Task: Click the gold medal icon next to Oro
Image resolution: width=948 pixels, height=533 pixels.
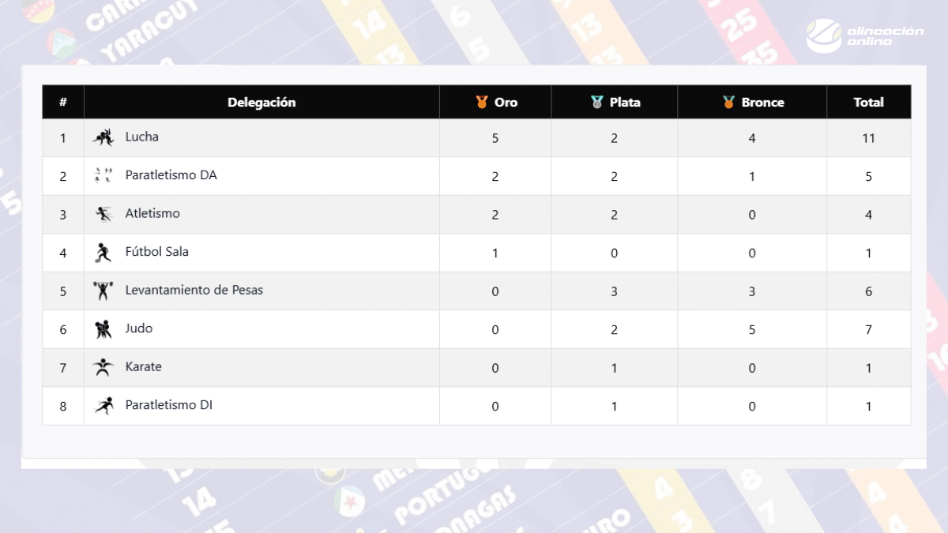Action: point(482,102)
